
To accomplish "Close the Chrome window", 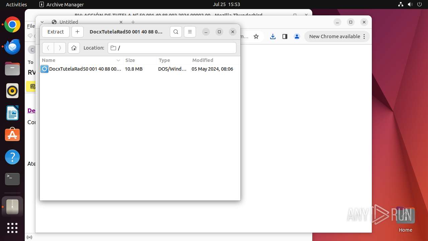I will click(364, 22).
